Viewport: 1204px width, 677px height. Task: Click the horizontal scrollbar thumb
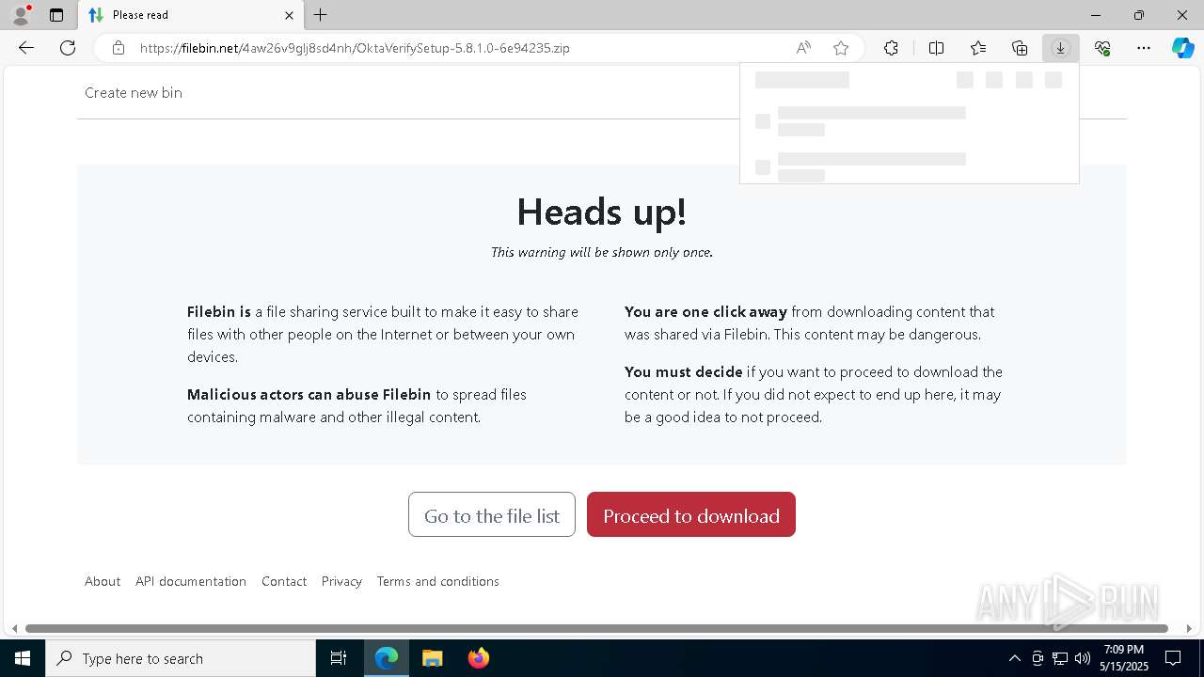tap(596, 628)
